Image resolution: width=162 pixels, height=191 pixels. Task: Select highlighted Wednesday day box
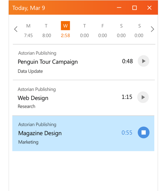click(65, 26)
